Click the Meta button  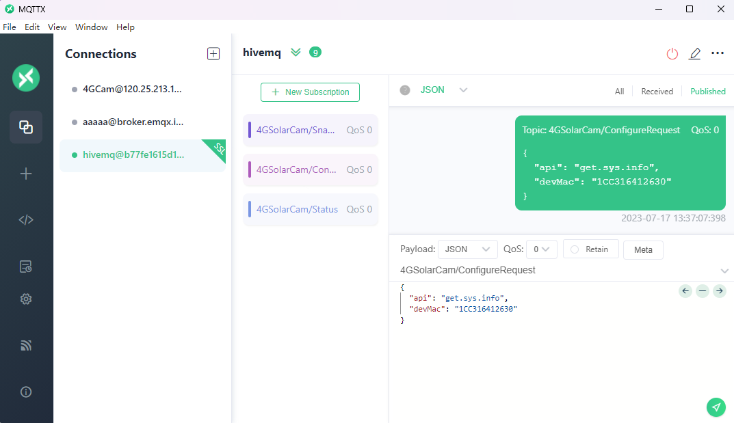click(643, 249)
